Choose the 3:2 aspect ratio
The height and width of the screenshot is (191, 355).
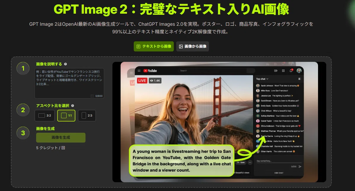[45, 116]
